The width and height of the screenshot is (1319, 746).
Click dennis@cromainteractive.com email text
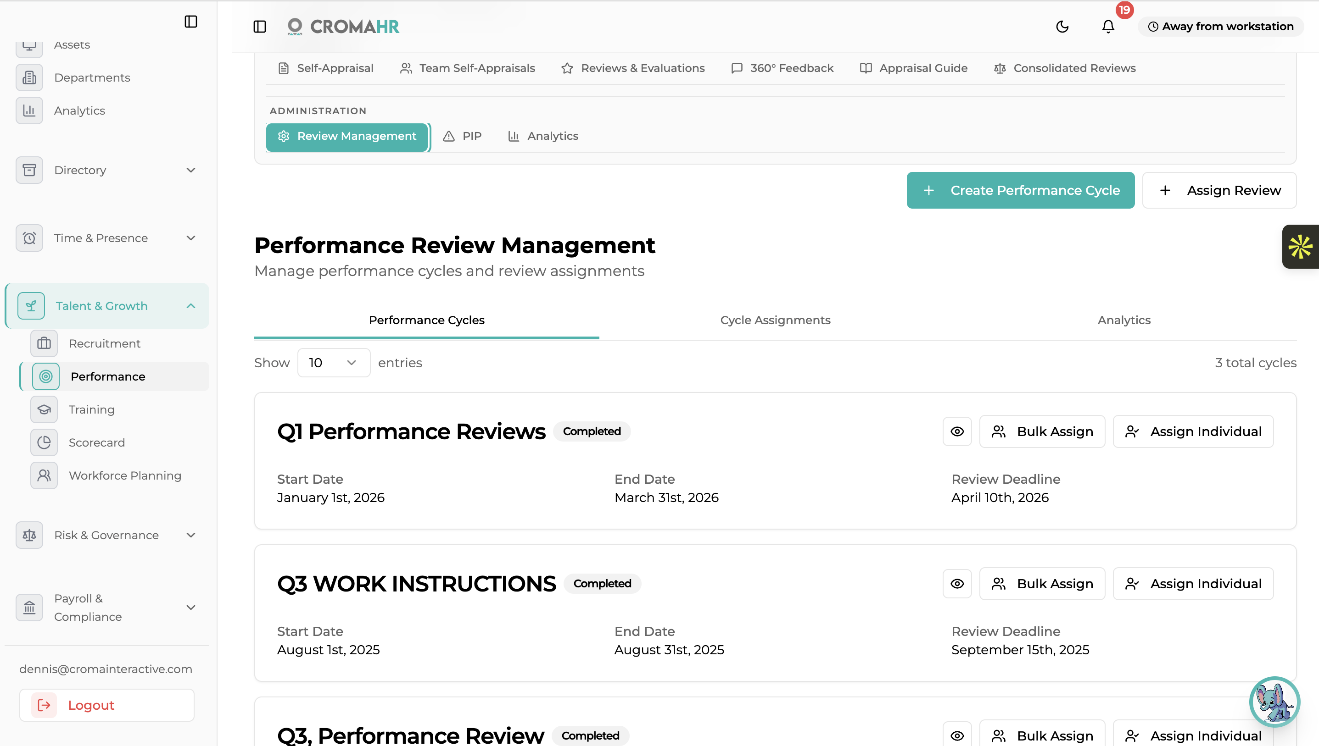[x=106, y=669]
